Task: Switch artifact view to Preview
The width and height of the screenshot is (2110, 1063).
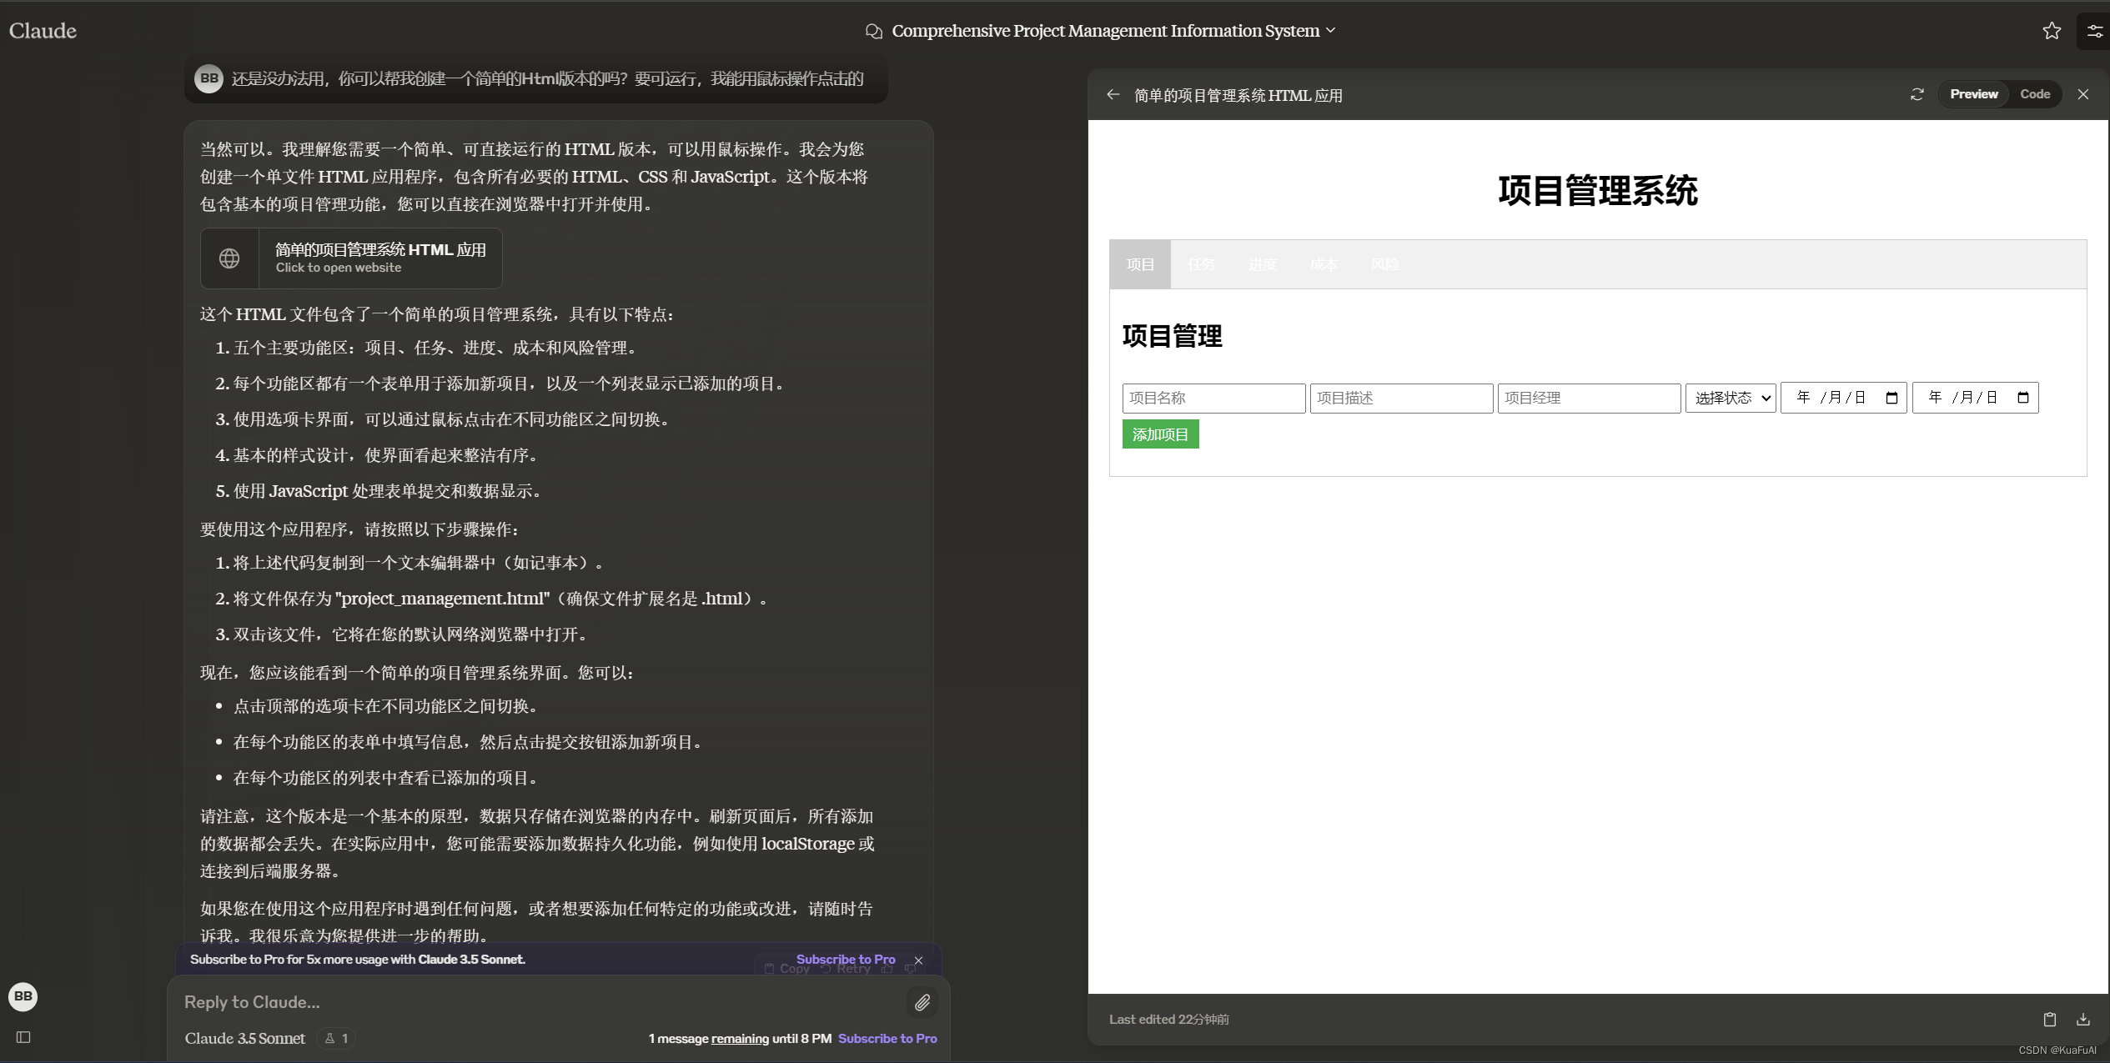Action: click(1973, 94)
